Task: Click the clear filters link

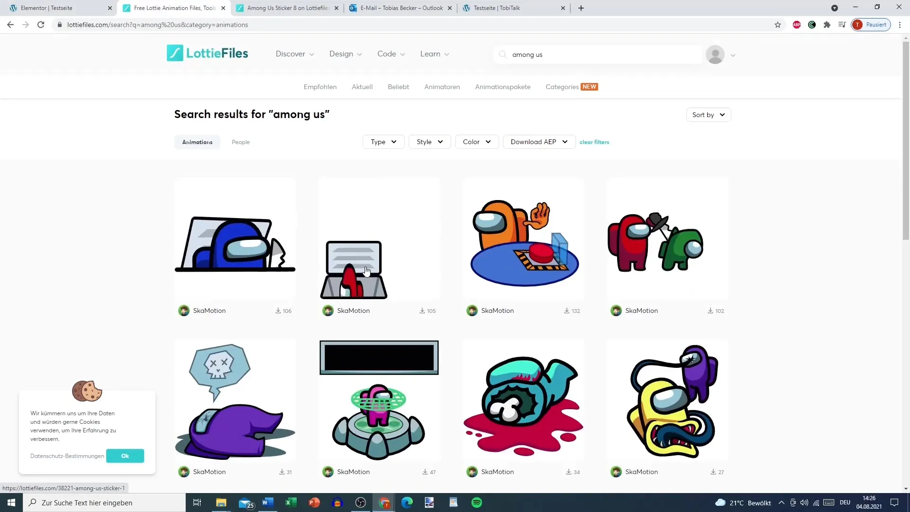Action: pyautogui.click(x=594, y=142)
